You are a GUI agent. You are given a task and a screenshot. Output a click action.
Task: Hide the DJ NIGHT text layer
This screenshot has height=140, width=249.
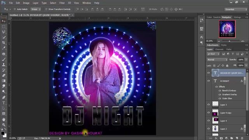209,81
